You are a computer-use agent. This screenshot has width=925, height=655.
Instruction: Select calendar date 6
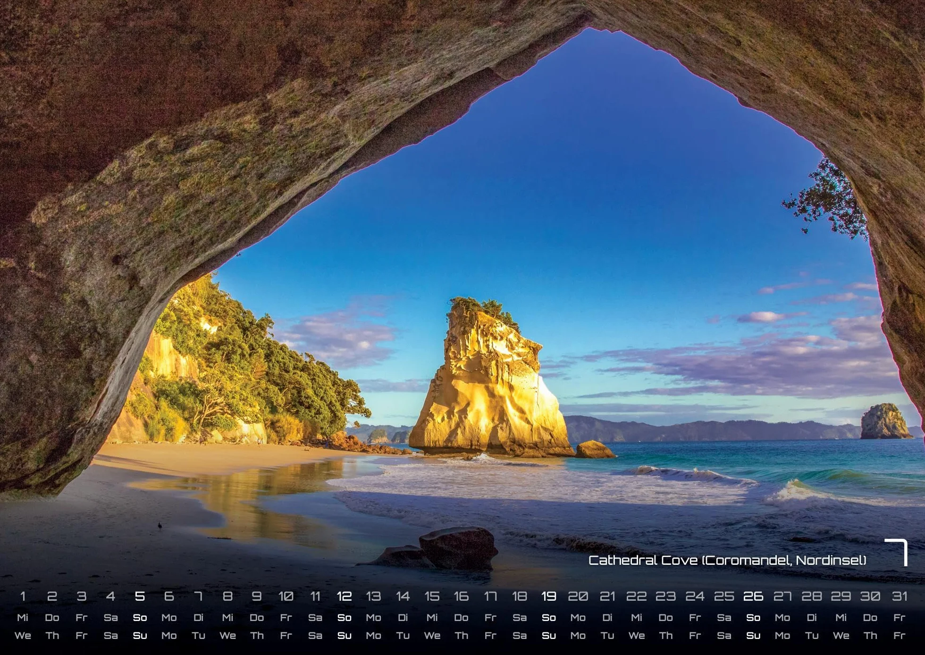click(x=169, y=596)
